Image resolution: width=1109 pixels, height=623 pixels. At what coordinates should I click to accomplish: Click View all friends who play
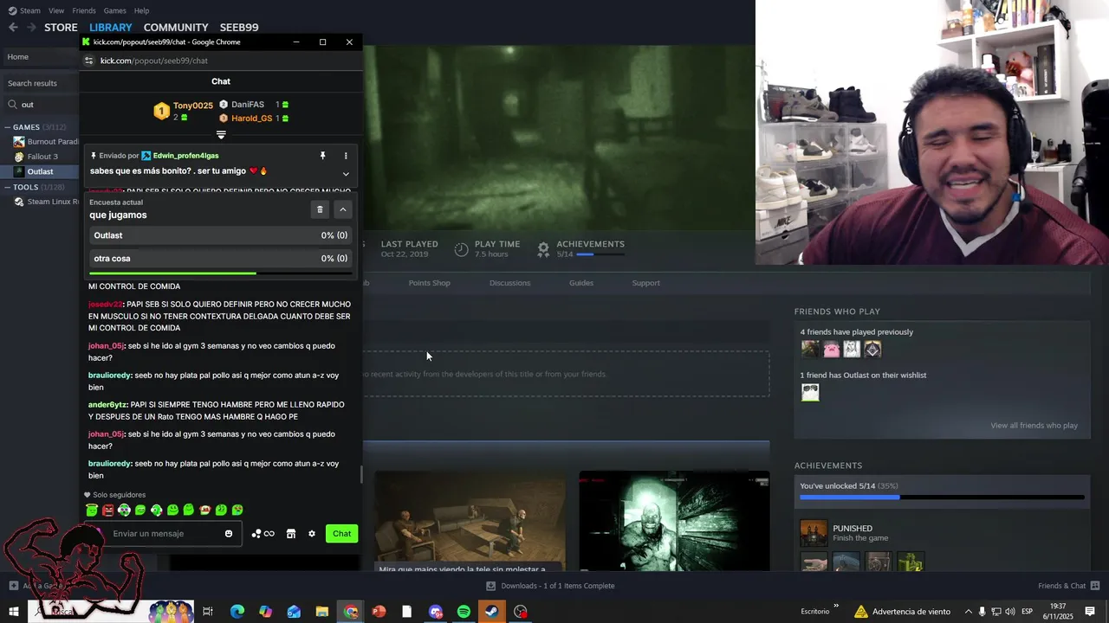point(1034,426)
